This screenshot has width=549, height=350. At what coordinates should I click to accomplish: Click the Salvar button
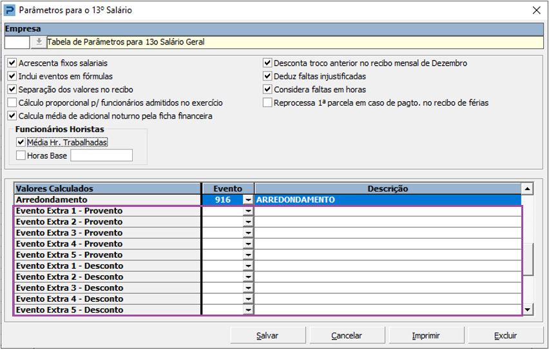(267, 336)
